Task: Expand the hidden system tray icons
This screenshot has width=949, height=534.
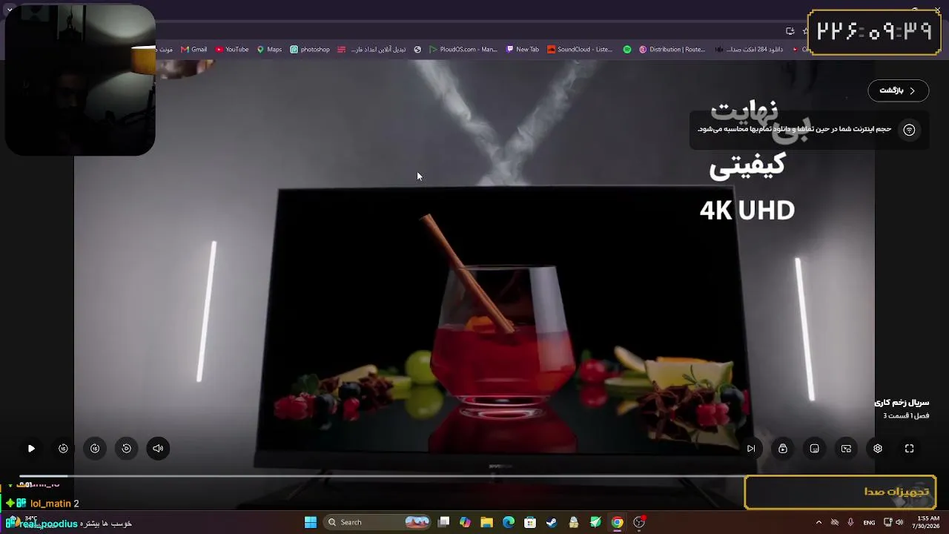Action: (819, 522)
